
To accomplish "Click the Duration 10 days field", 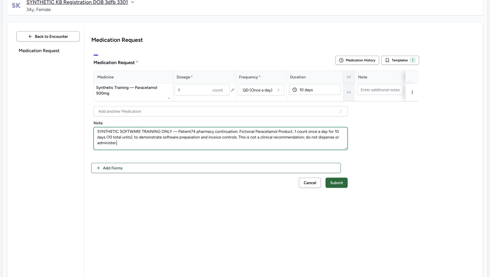I will (x=315, y=90).
